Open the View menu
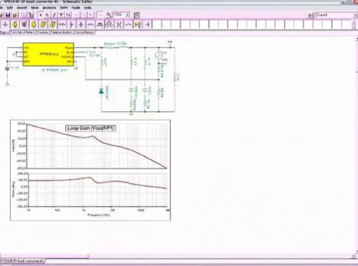Image resolution: width=358 pixels, height=266 pixels. point(34,7)
